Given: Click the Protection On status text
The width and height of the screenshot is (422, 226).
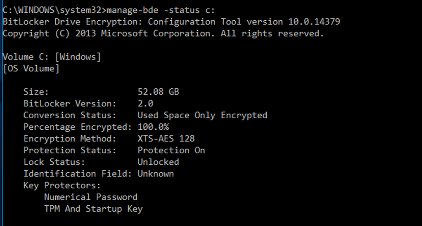Looking at the screenshot, I should coord(171,150).
